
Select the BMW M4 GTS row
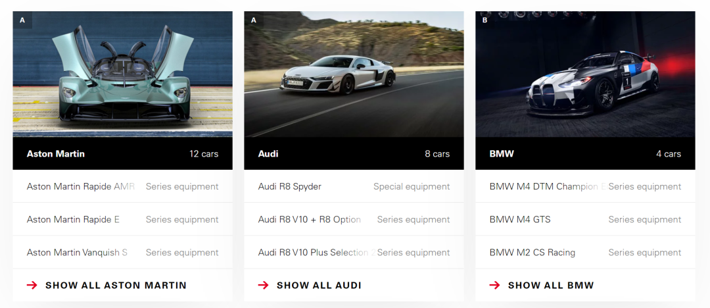[x=586, y=220]
